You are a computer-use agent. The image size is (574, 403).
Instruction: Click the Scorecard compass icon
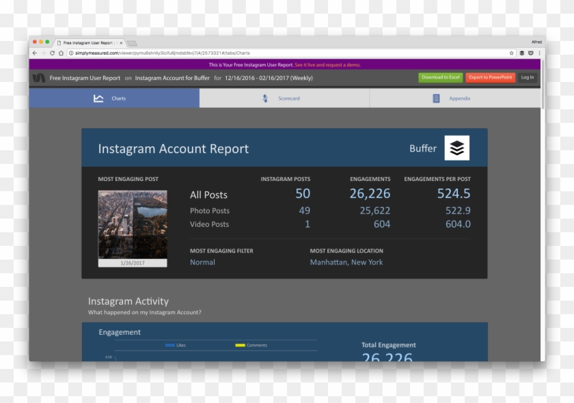pos(265,98)
